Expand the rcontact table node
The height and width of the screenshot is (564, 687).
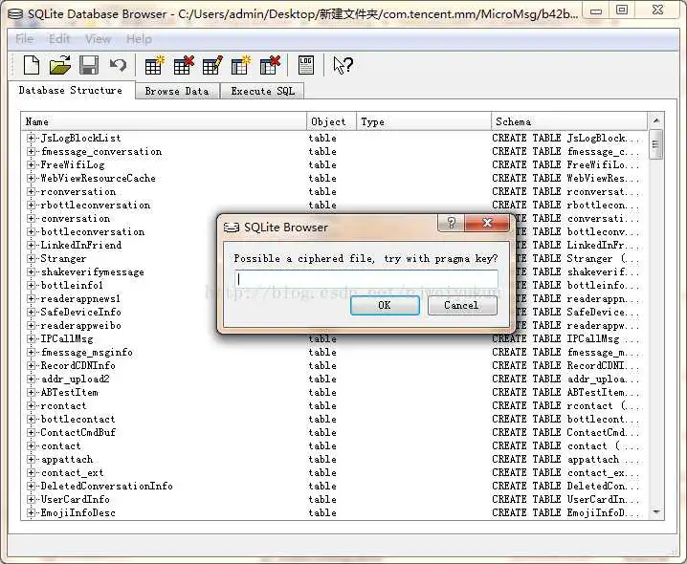[31, 406]
